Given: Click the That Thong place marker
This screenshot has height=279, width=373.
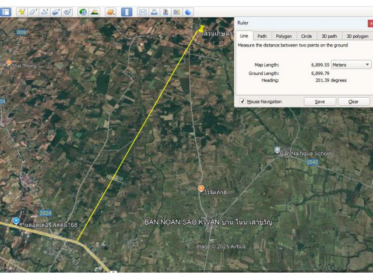Looking at the screenshot, I should point(9,63).
